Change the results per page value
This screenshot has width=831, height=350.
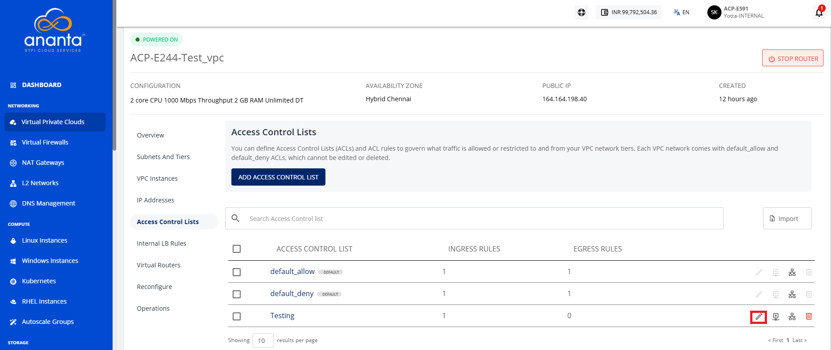pyautogui.click(x=263, y=340)
